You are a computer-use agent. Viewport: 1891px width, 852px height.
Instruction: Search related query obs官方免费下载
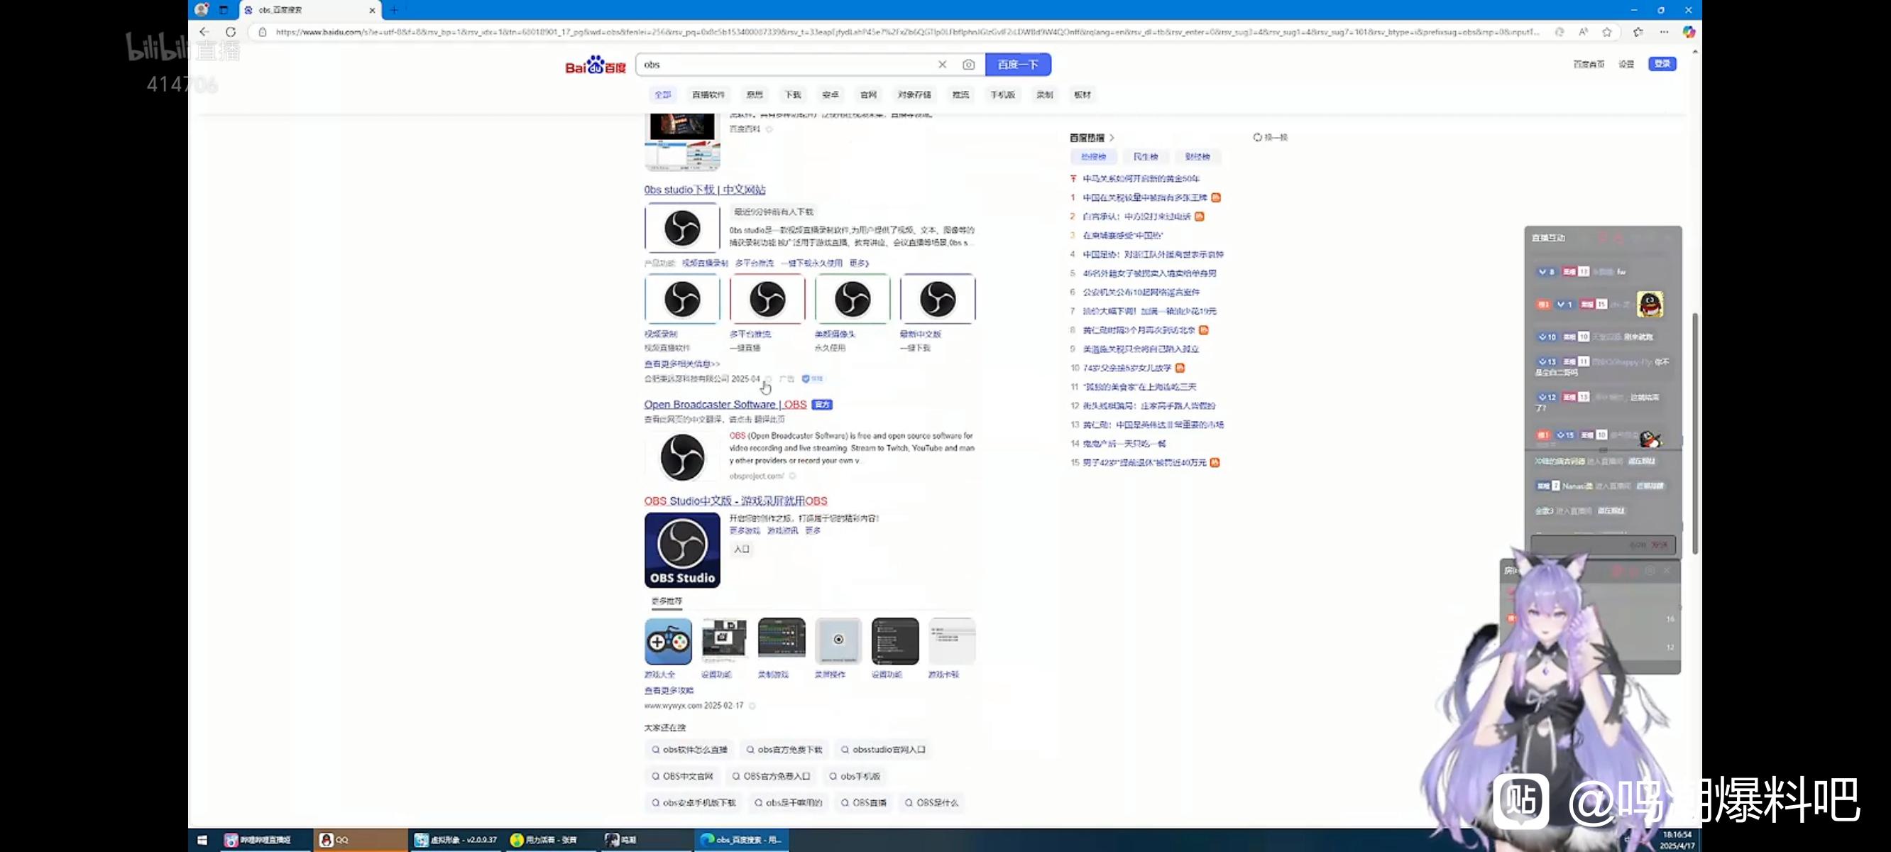pos(784,750)
